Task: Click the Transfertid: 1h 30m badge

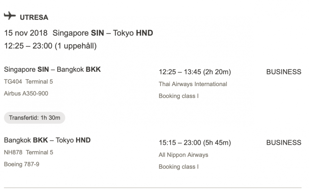Action: (x=34, y=118)
